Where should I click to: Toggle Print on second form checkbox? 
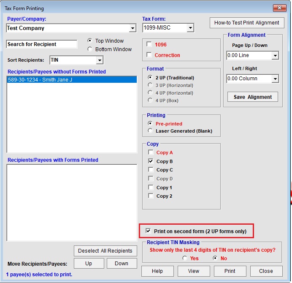tap(148, 231)
